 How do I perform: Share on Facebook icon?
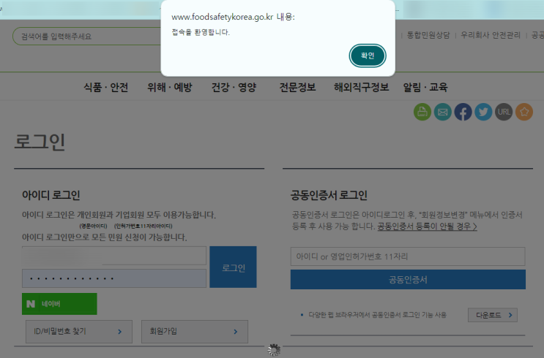click(463, 112)
